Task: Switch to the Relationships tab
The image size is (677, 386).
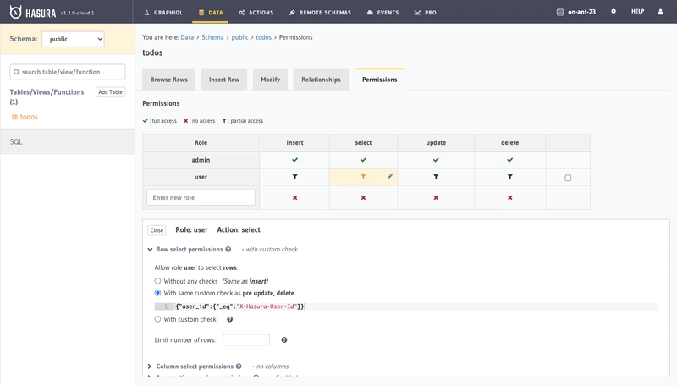Action: (x=321, y=80)
